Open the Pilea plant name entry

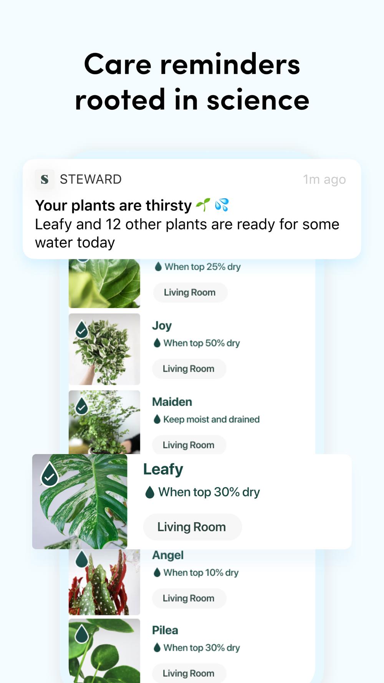[165, 630]
